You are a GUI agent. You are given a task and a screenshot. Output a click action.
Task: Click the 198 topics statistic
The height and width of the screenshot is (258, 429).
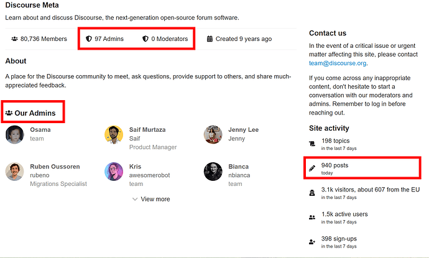[x=336, y=141]
